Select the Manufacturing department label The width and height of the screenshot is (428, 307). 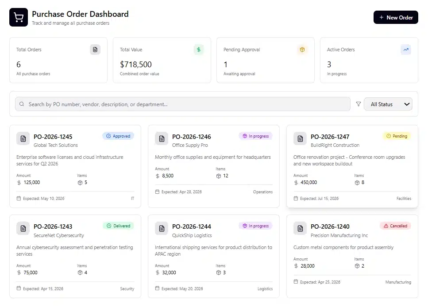coord(398,282)
